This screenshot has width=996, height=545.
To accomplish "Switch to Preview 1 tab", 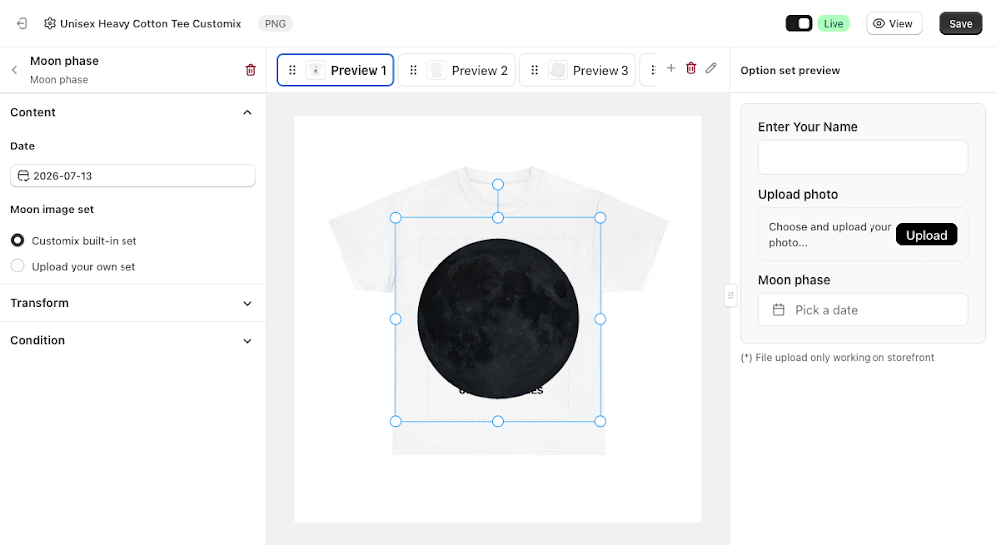I will coord(336,70).
